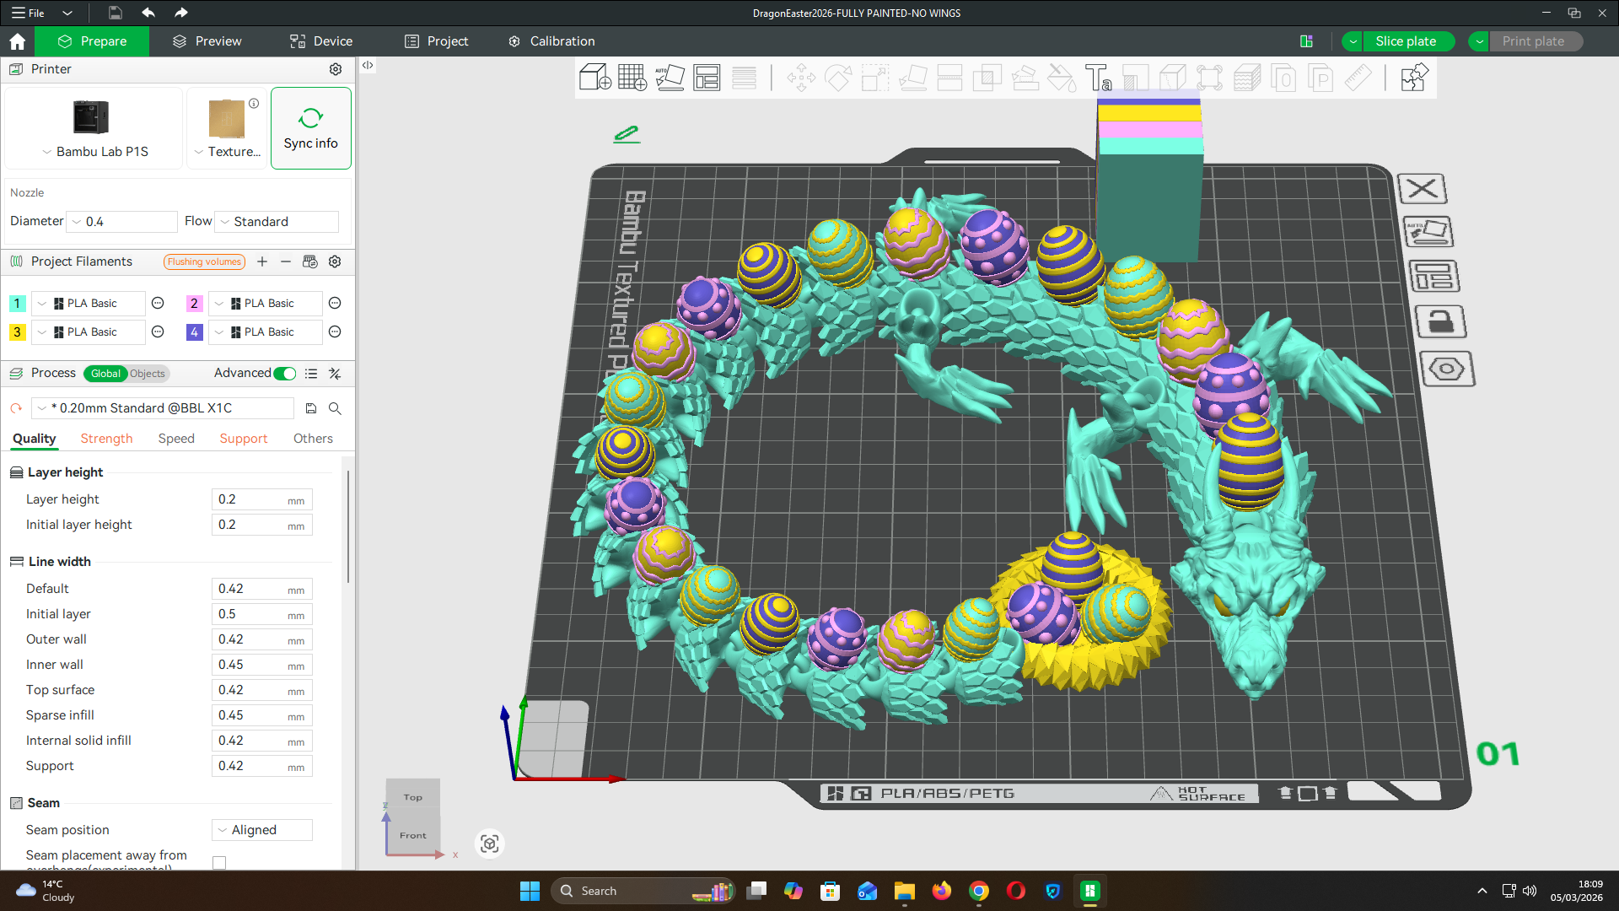Select the Objects process toggle

pyautogui.click(x=148, y=374)
